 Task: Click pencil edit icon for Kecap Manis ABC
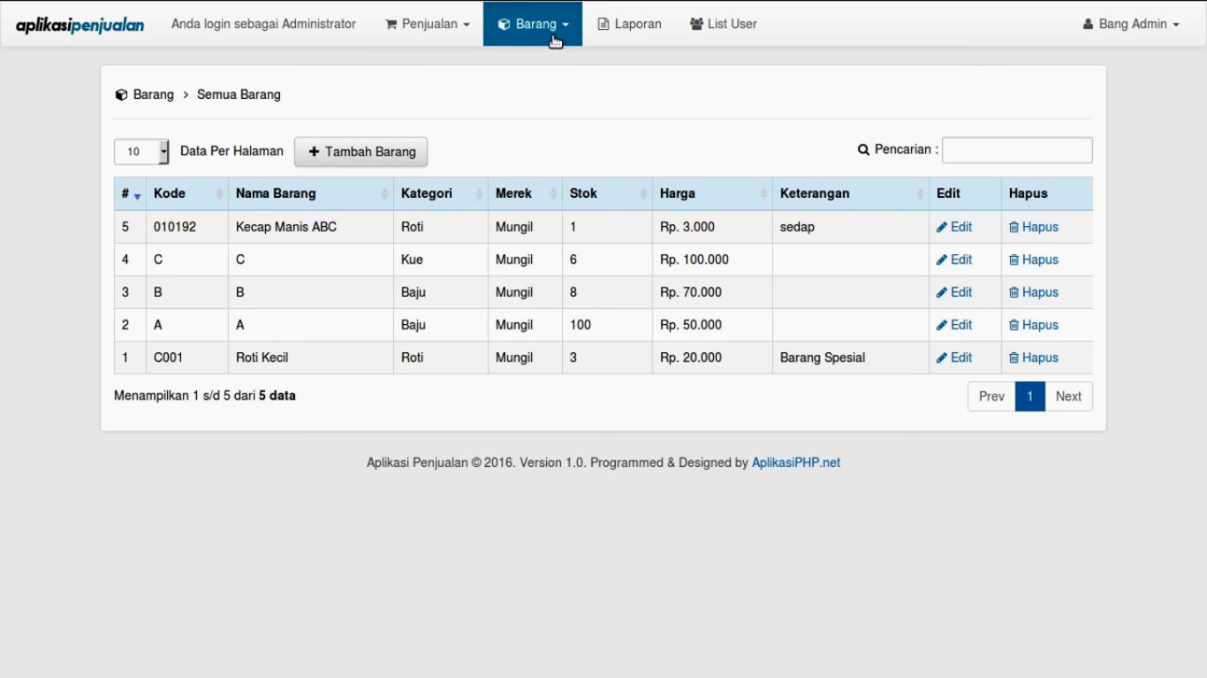click(942, 227)
